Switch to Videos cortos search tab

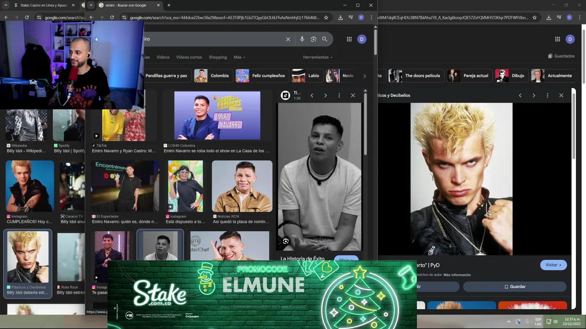click(x=189, y=57)
